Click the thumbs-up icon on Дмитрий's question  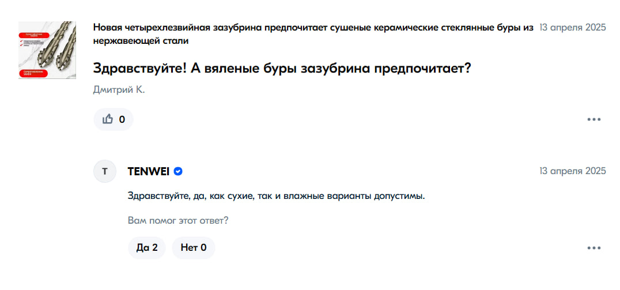point(108,119)
